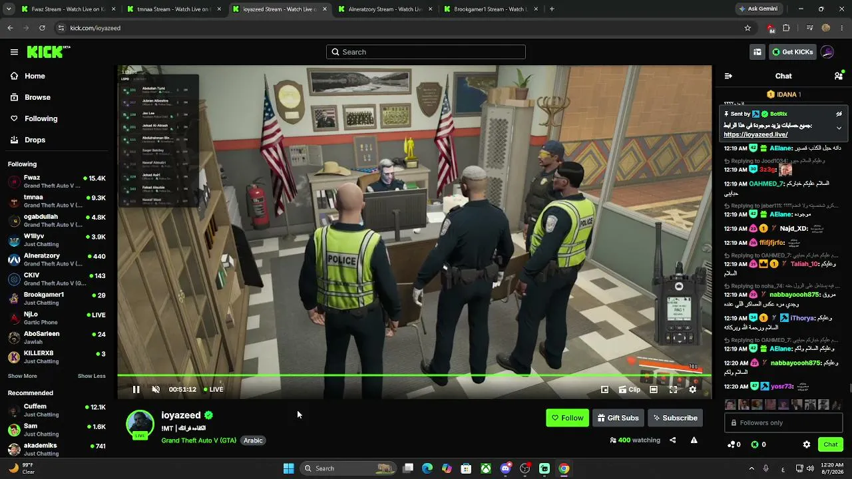Click the KICK logo
This screenshot has height=479, width=852.
(x=48, y=52)
